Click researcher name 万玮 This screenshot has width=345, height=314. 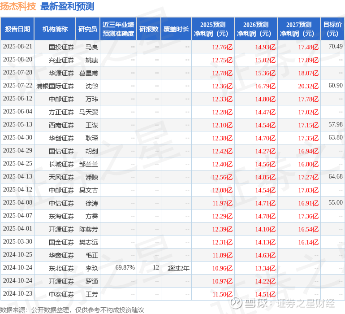pyautogui.click(x=91, y=99)
